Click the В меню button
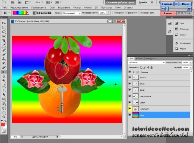The width and height of the screenshot is (194, 143). click(x=168, y=13)
